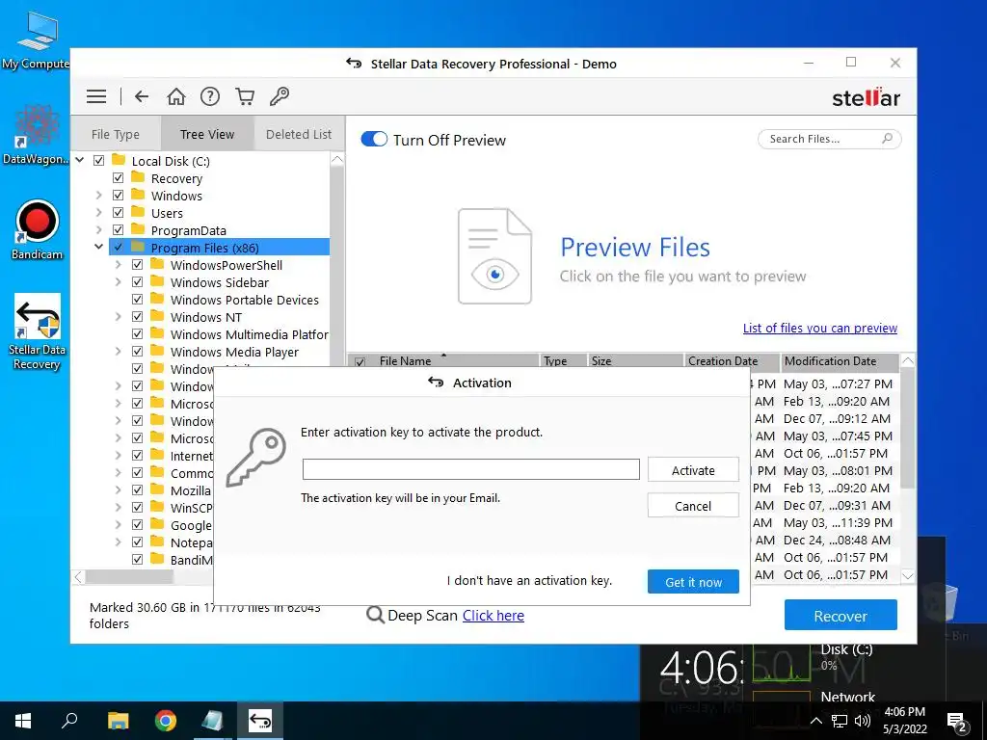This screenshot has height=740, width=987.
Task: Sort by the Type column header
Action: tap(563, 361)
